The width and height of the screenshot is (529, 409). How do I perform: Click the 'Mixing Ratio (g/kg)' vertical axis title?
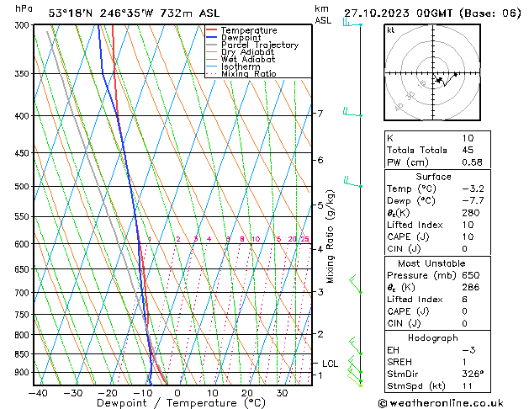tap(330, 236)
